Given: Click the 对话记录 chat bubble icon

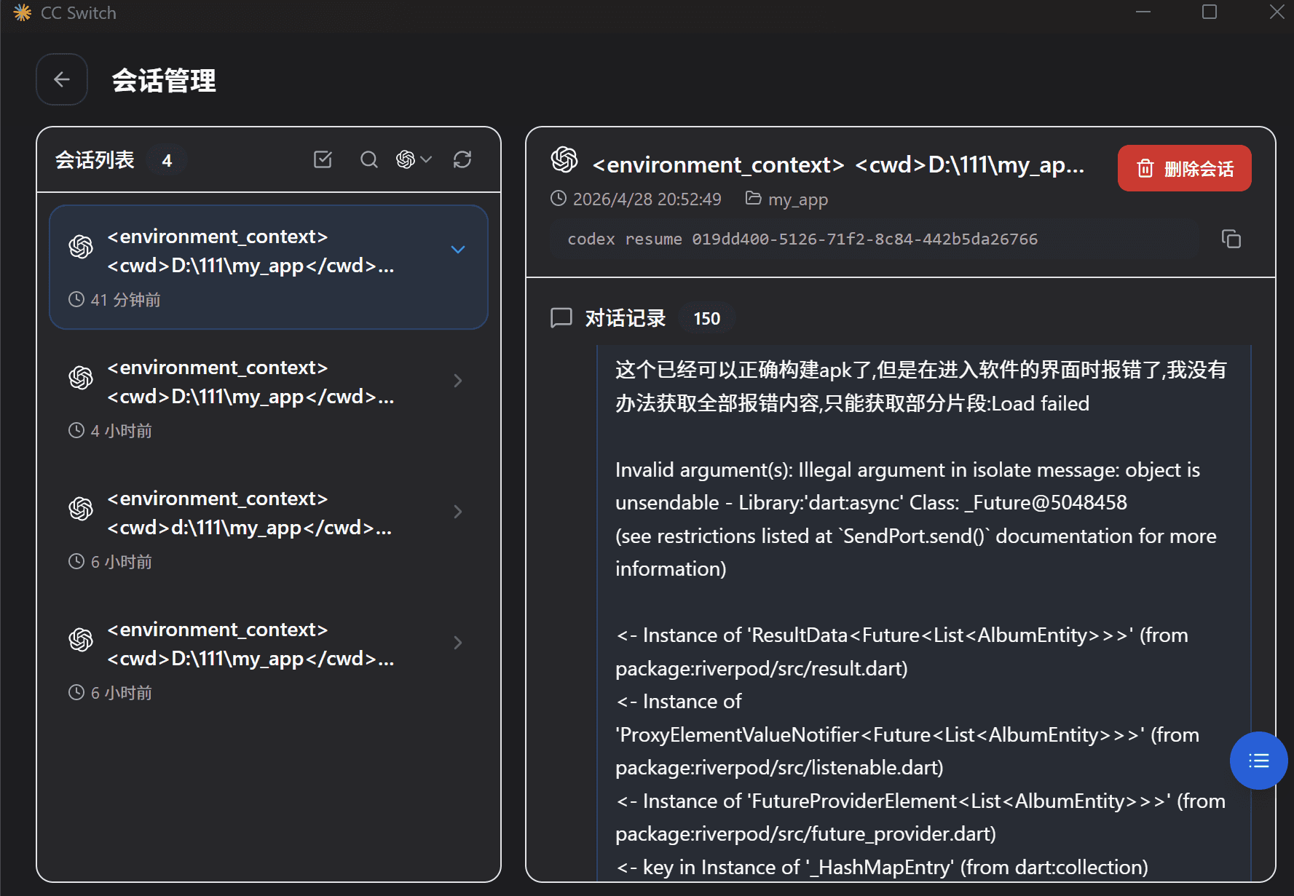Looking at the screenshot, I should tap(561, 318).
